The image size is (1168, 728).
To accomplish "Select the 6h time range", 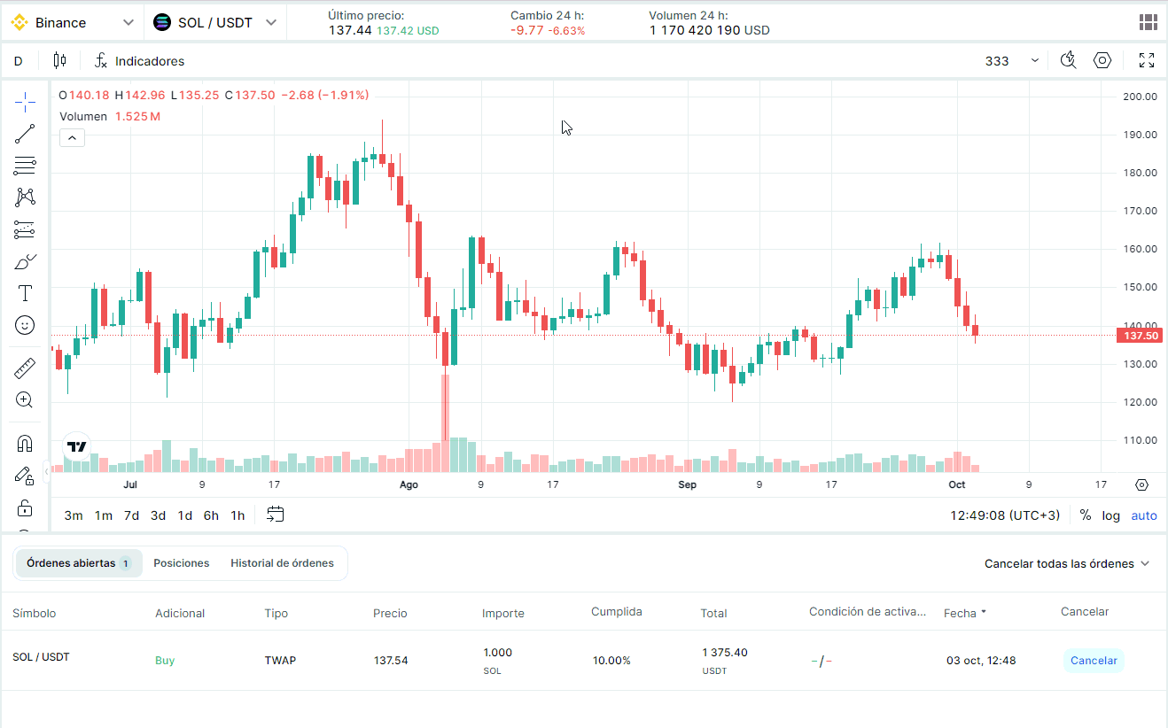I will [x=211, y=515].
